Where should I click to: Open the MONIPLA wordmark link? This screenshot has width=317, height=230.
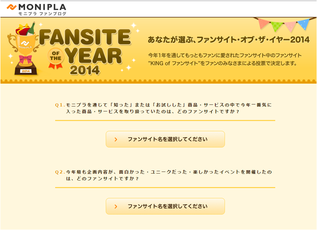point(42,7)
